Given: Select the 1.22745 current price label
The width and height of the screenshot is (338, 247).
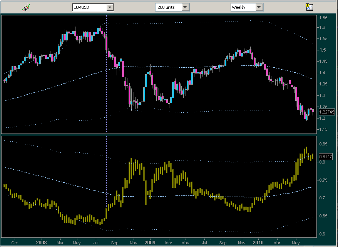Looking at the screenshot, I should tap(326, 112).
